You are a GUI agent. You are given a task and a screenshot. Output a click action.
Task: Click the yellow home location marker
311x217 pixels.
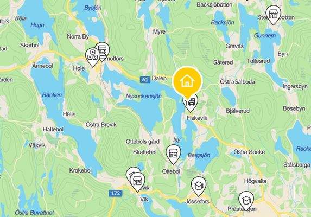(x=187, y=81)
